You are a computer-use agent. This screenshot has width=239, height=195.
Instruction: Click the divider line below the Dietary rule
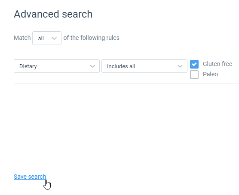click(x=126, y=83)
